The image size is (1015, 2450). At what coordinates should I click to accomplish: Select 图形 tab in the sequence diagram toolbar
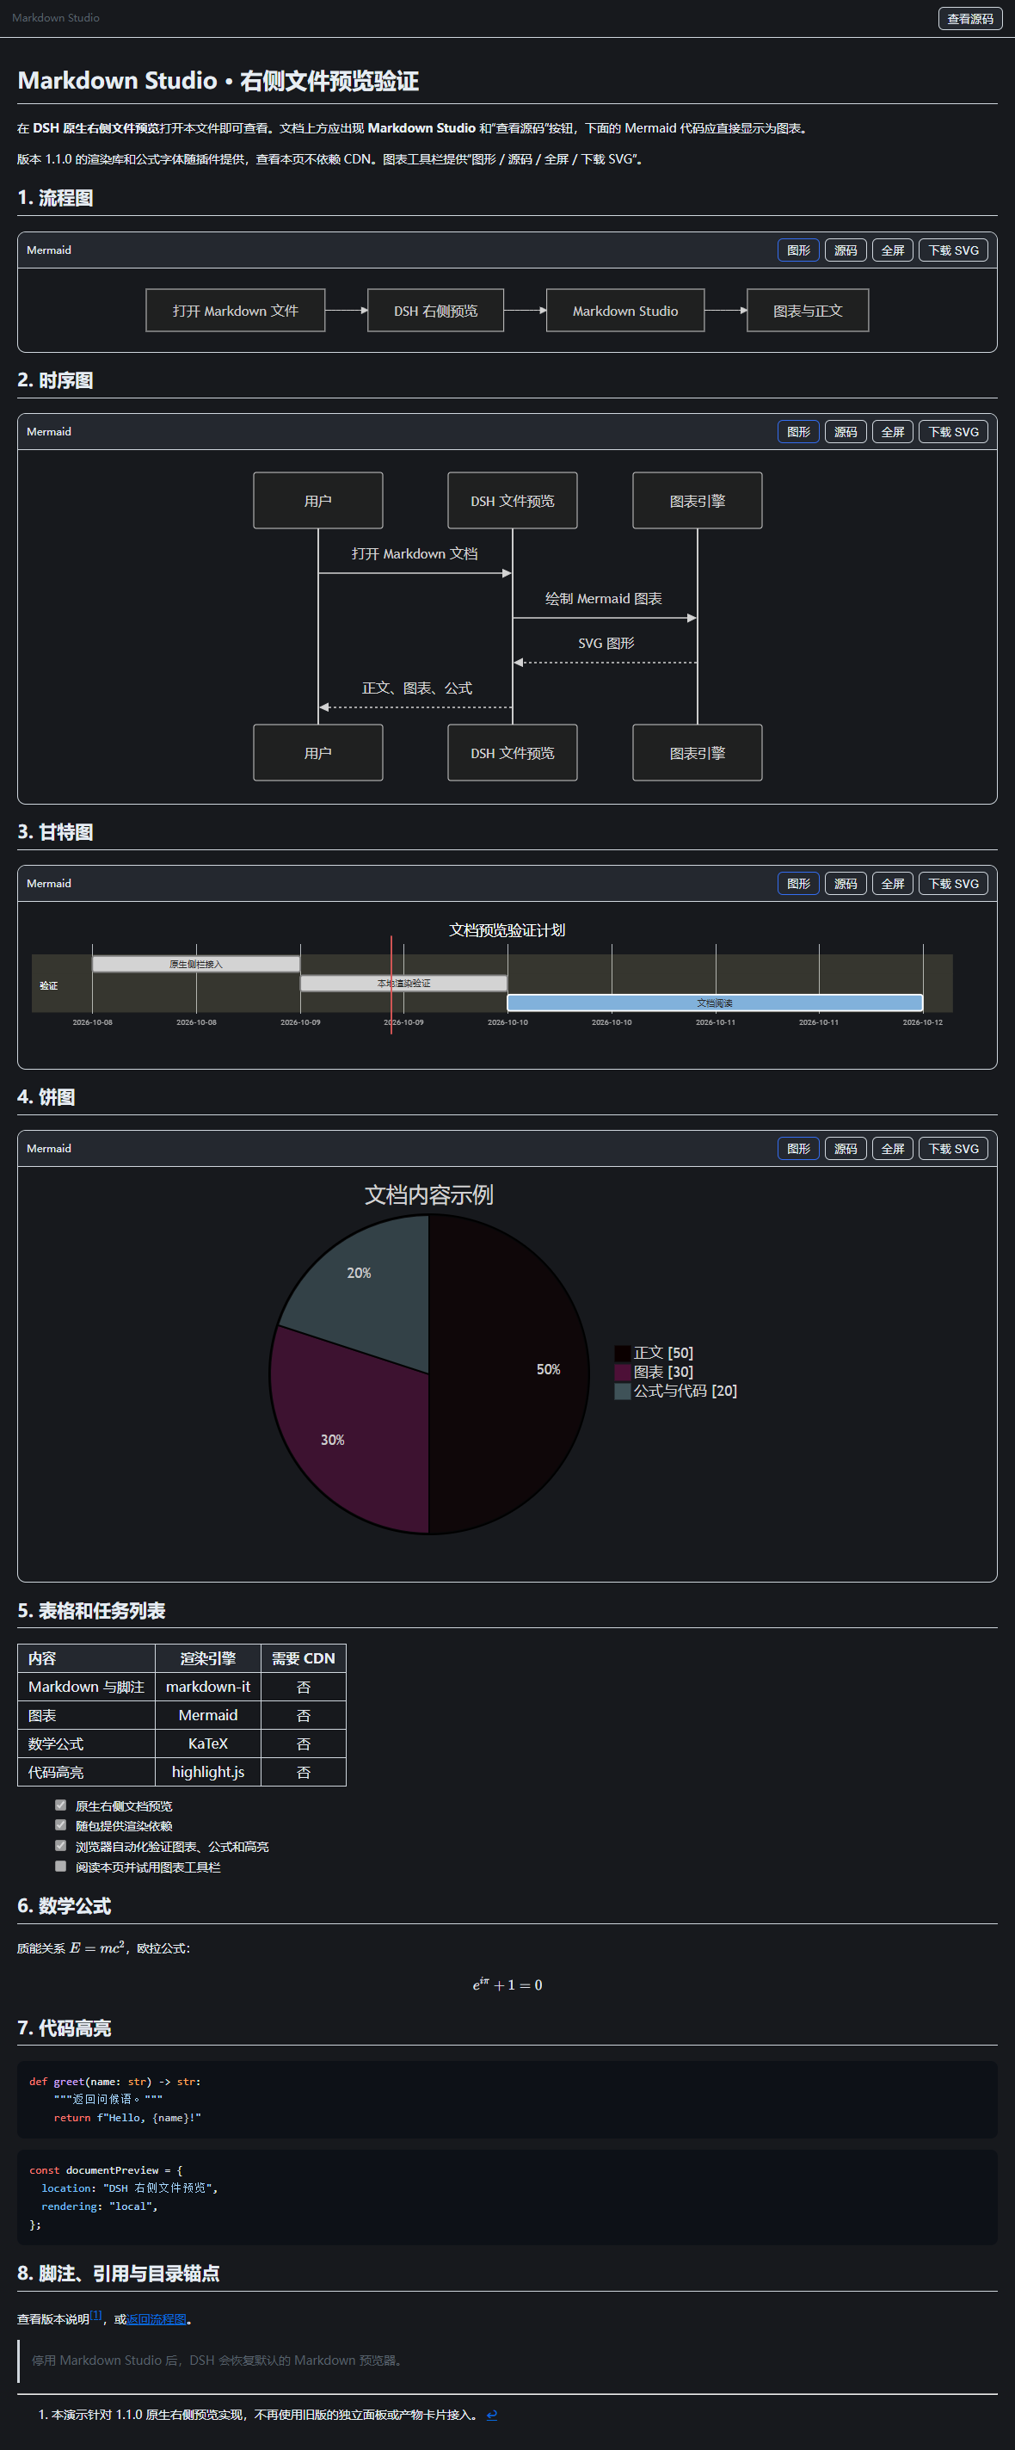(798, 432)
